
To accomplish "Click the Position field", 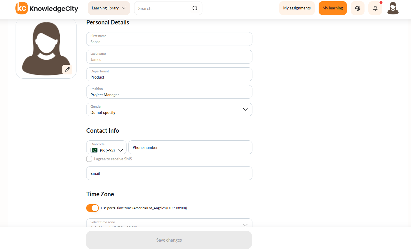I will point(169,92).
